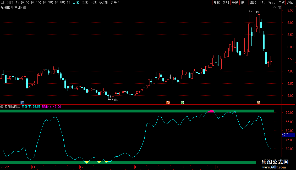Click the 复权 adjustment button

coord(217,2)
